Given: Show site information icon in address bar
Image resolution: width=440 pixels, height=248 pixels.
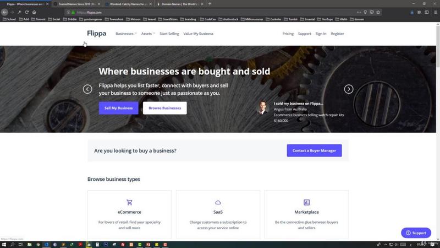Looking at the screenshot, I should (x=68, y=12).
